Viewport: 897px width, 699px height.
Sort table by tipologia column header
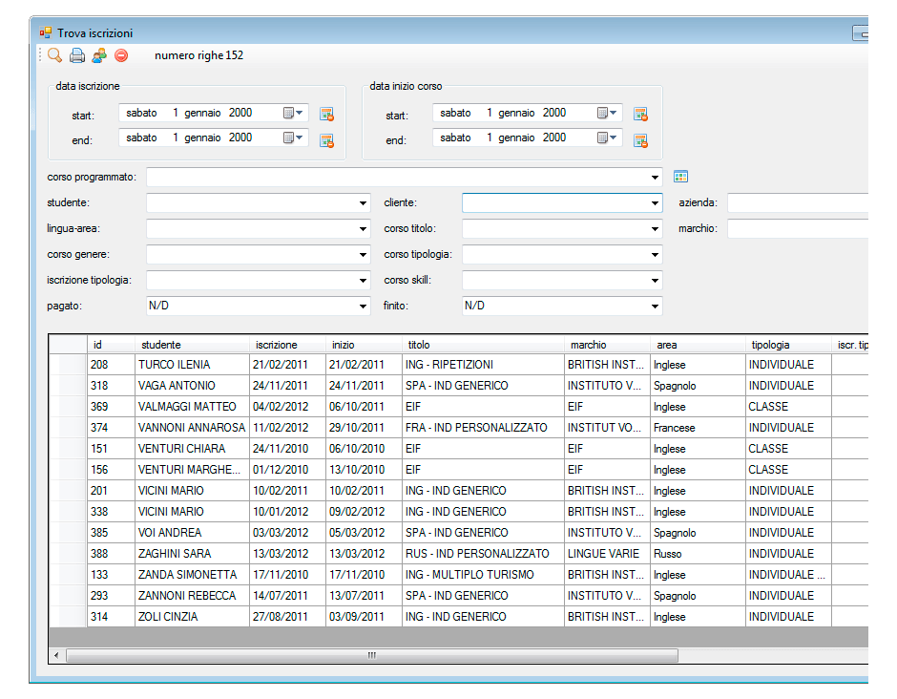pyautogui.click(x=788, y=345)
